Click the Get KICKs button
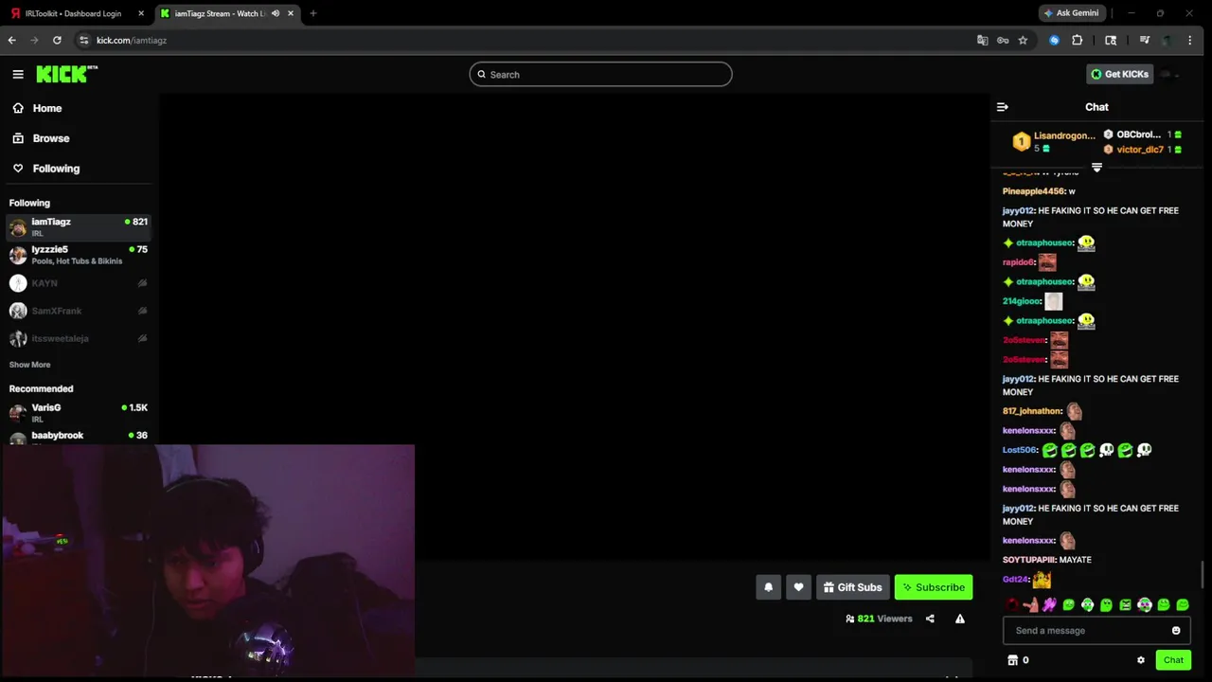1212x682 pixels. 1120,74
